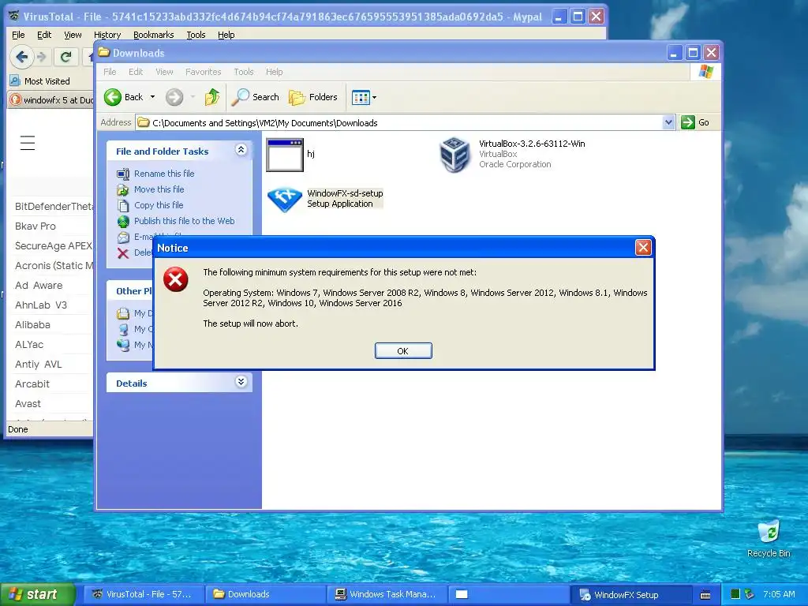Select the WindowFX-sd-setup file icon
Screen dimensions: 808x606
coord(284,199)
